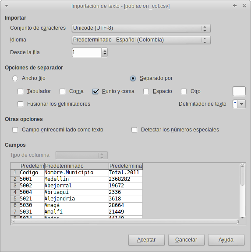Click the Abriaquí cell in preview

(x=77, y=192)
